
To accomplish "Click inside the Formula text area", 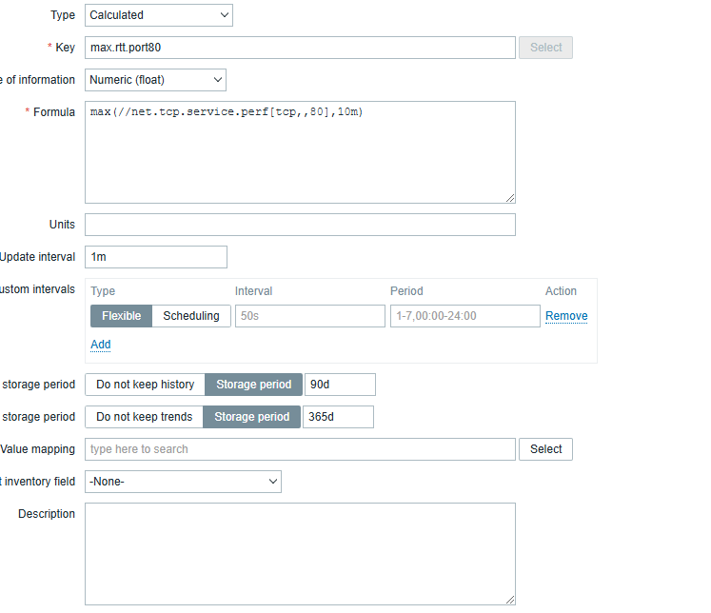I will 300,152.
